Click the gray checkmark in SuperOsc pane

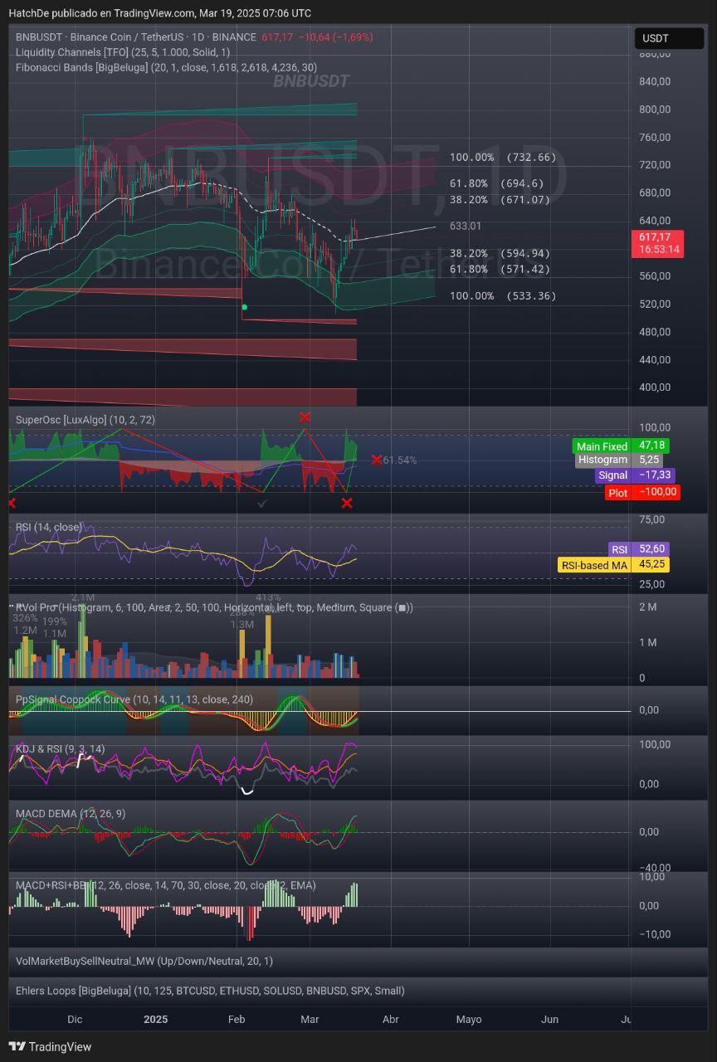click(262, 503)
